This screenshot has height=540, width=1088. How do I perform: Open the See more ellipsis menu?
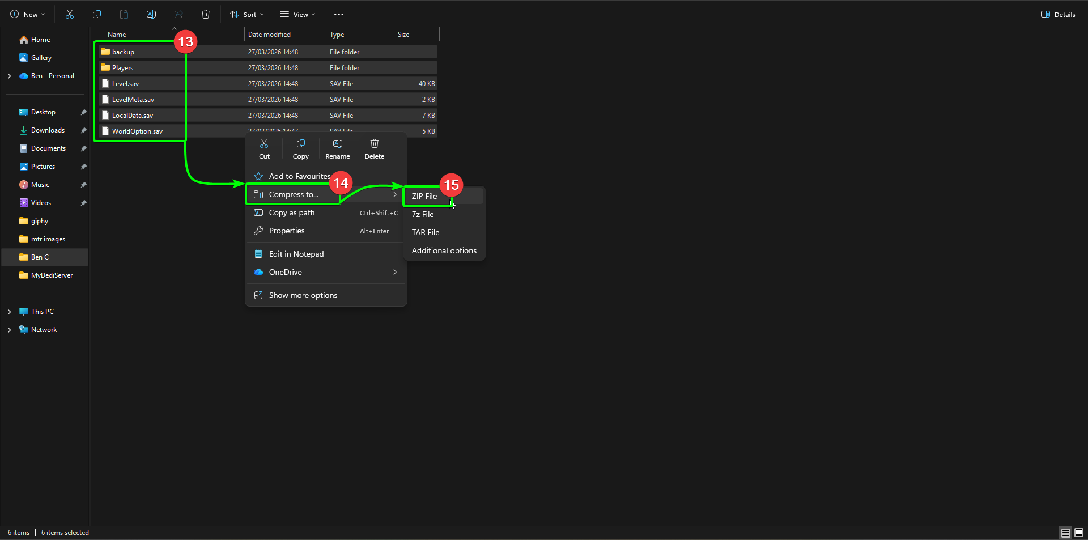pos(339,14)
